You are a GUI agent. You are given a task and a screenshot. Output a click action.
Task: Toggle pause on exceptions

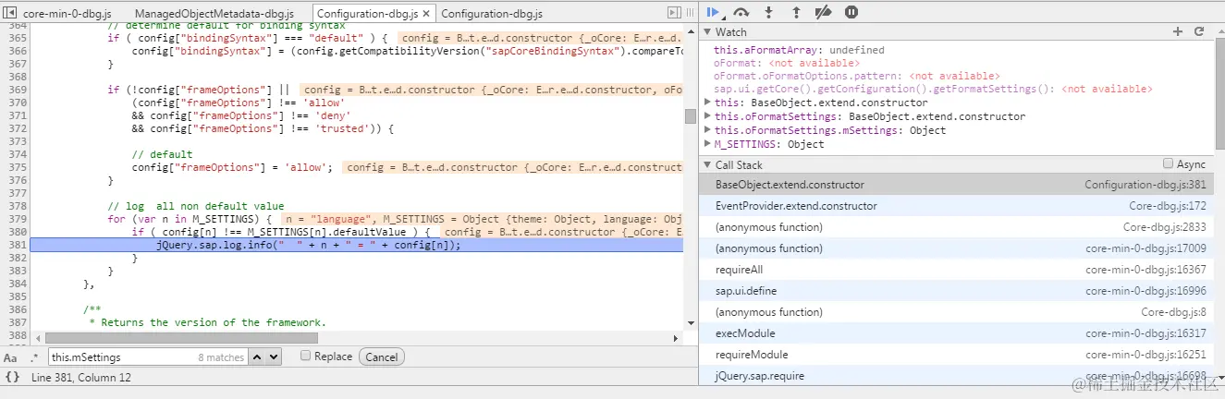click(851, 13)
